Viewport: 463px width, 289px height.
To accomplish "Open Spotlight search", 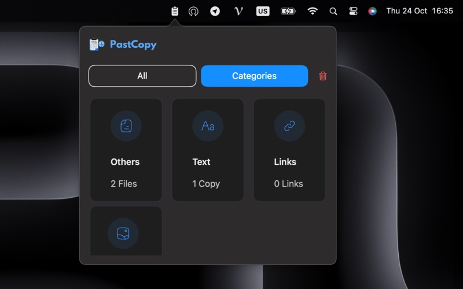I will (333, 11).
